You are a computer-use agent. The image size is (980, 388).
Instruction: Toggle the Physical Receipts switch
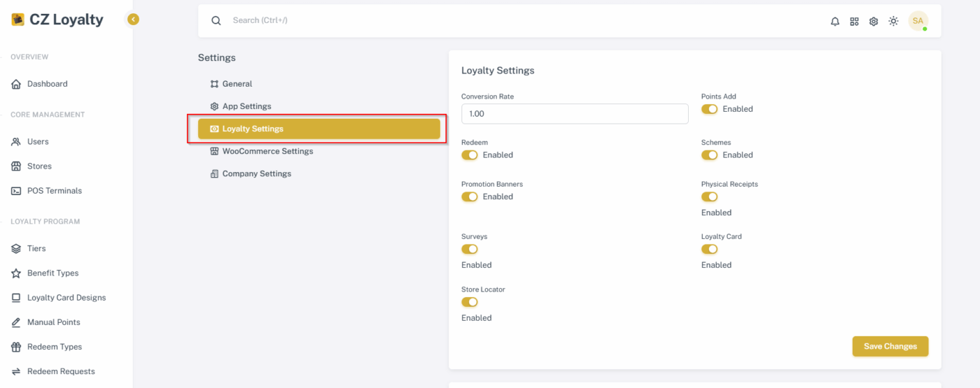[x=709, y=196]
